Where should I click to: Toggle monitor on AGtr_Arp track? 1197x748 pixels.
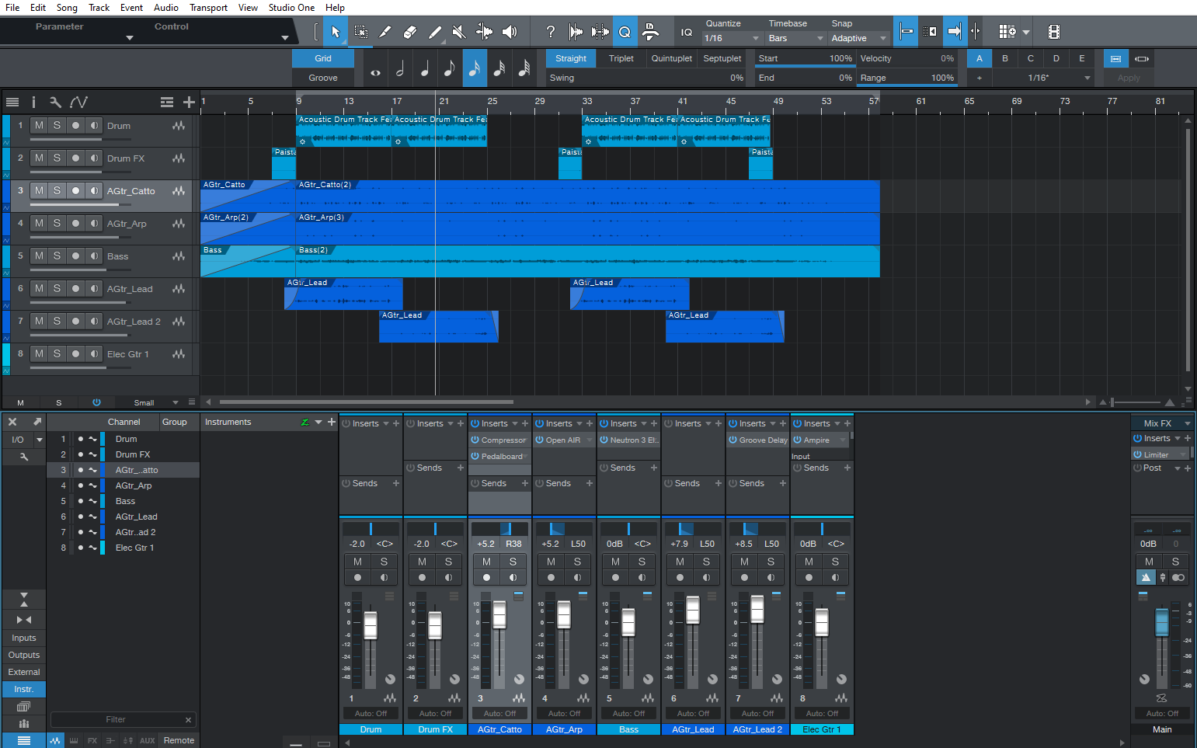pyautogui.click(x=94, y=223)
